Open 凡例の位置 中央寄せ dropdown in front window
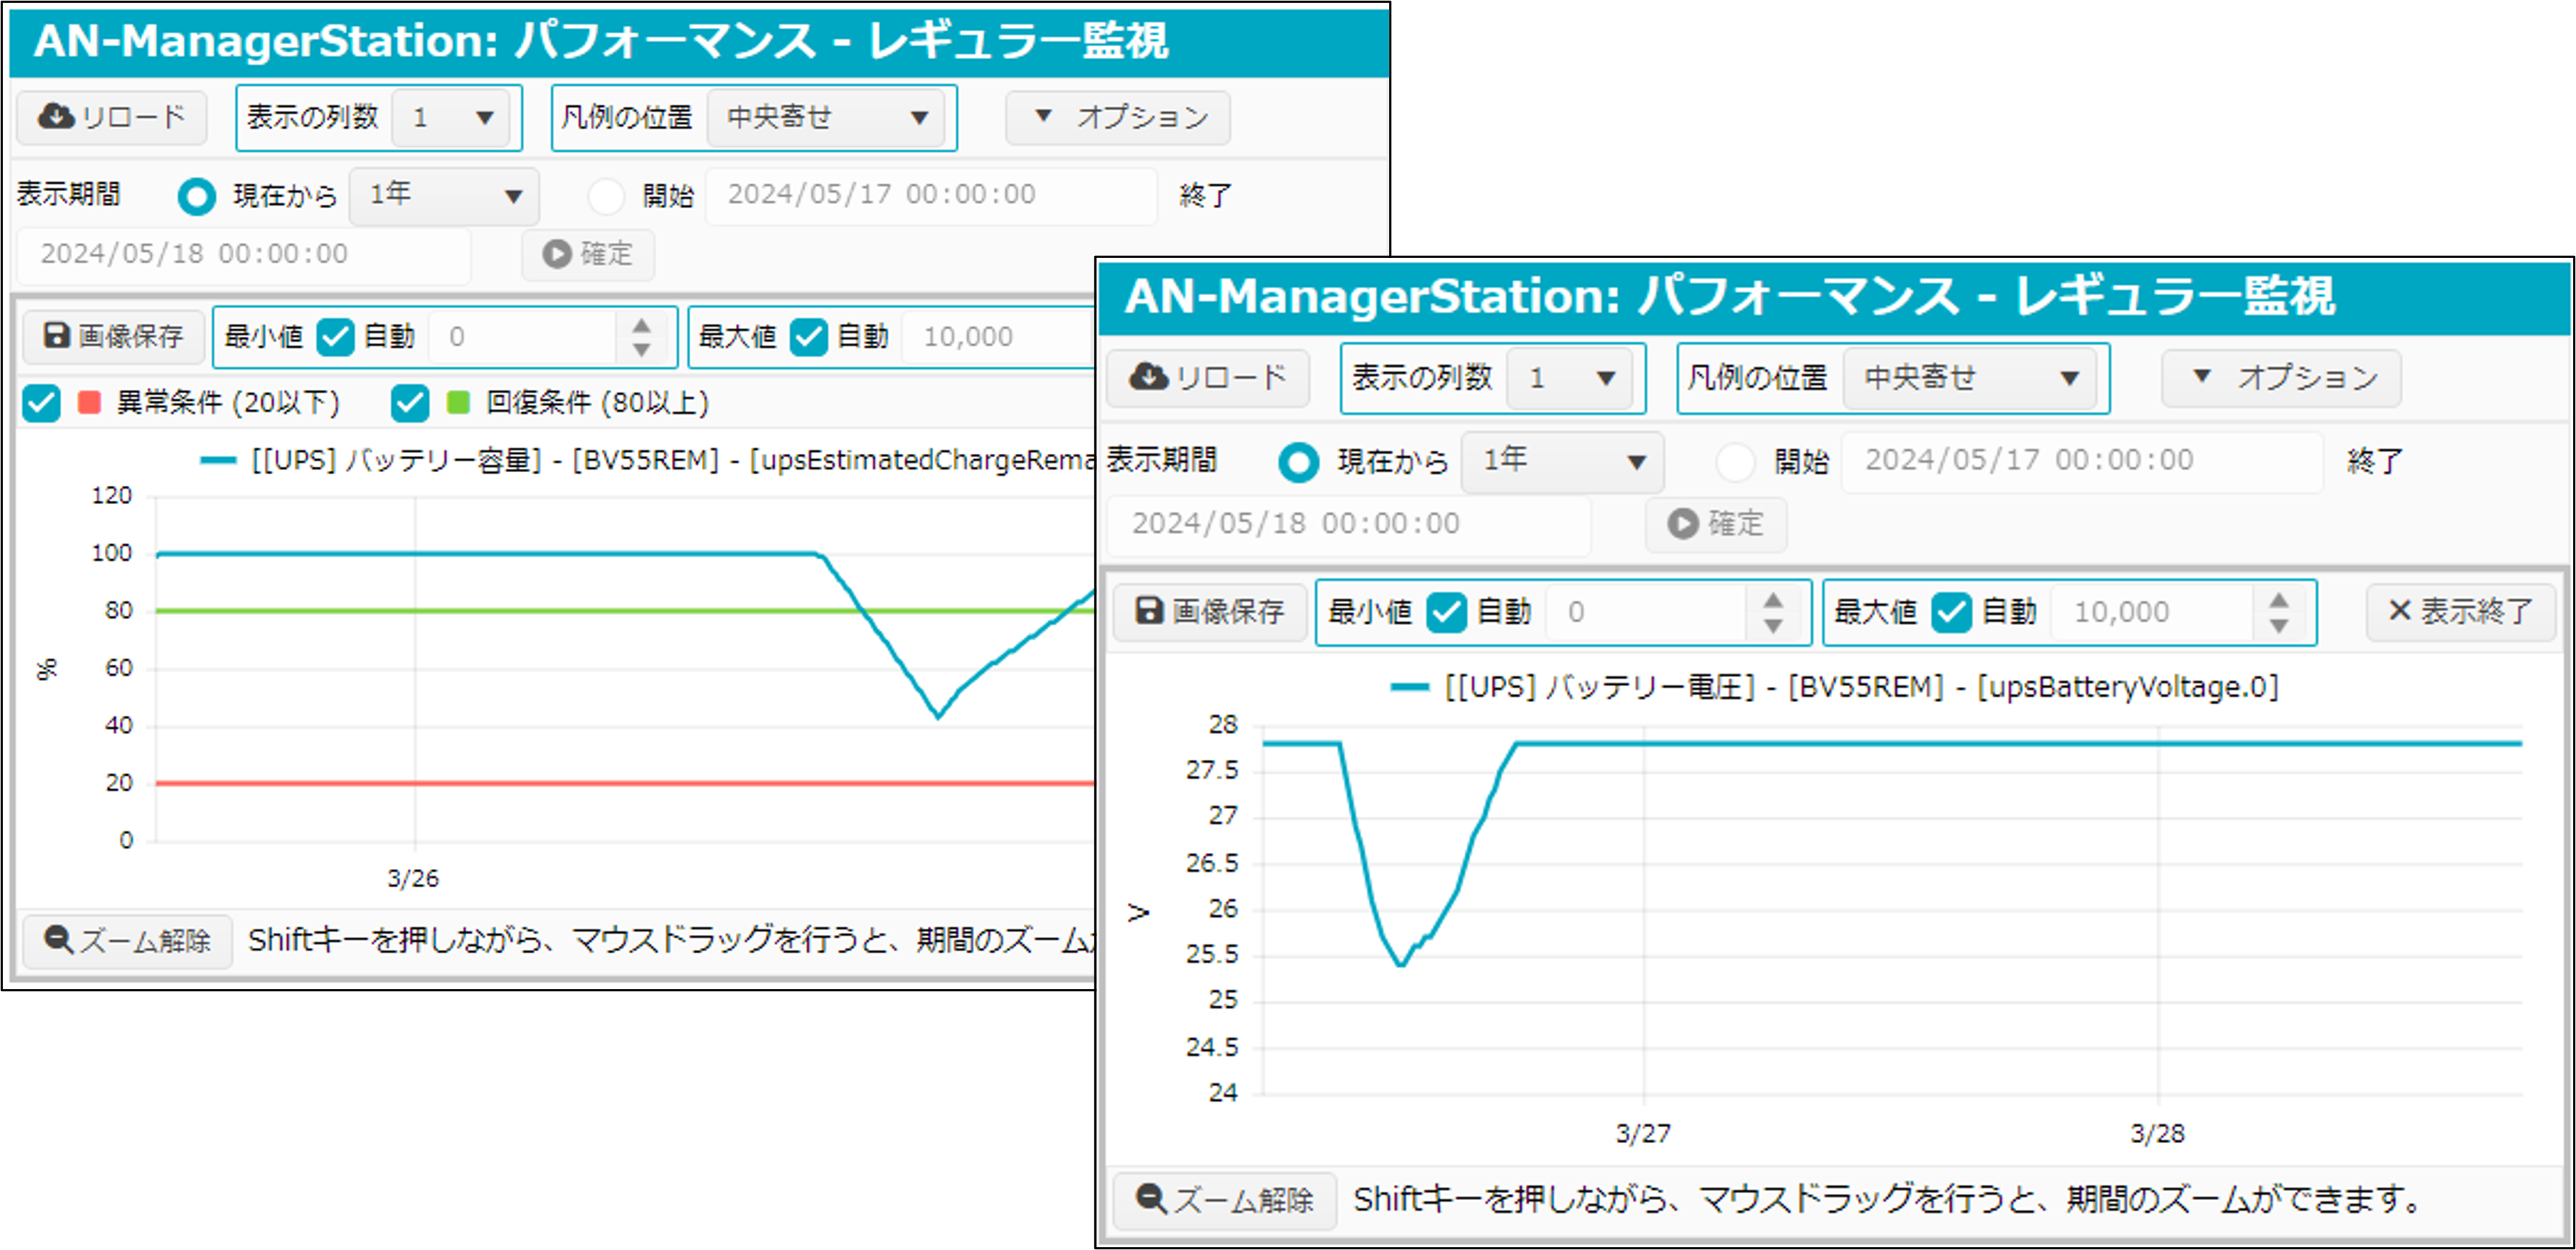 1968,378
